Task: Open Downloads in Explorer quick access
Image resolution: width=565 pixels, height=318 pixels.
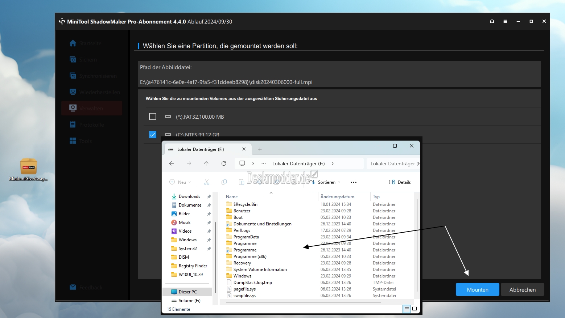Action: [x=189, y=196]
